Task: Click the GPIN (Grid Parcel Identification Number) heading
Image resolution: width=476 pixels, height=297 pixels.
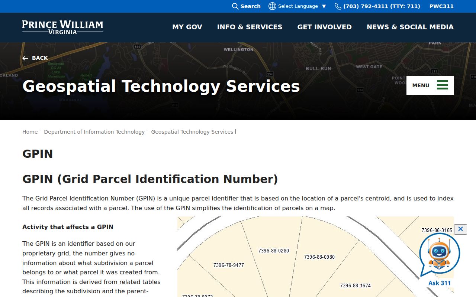Action: (x=150, y=179)
